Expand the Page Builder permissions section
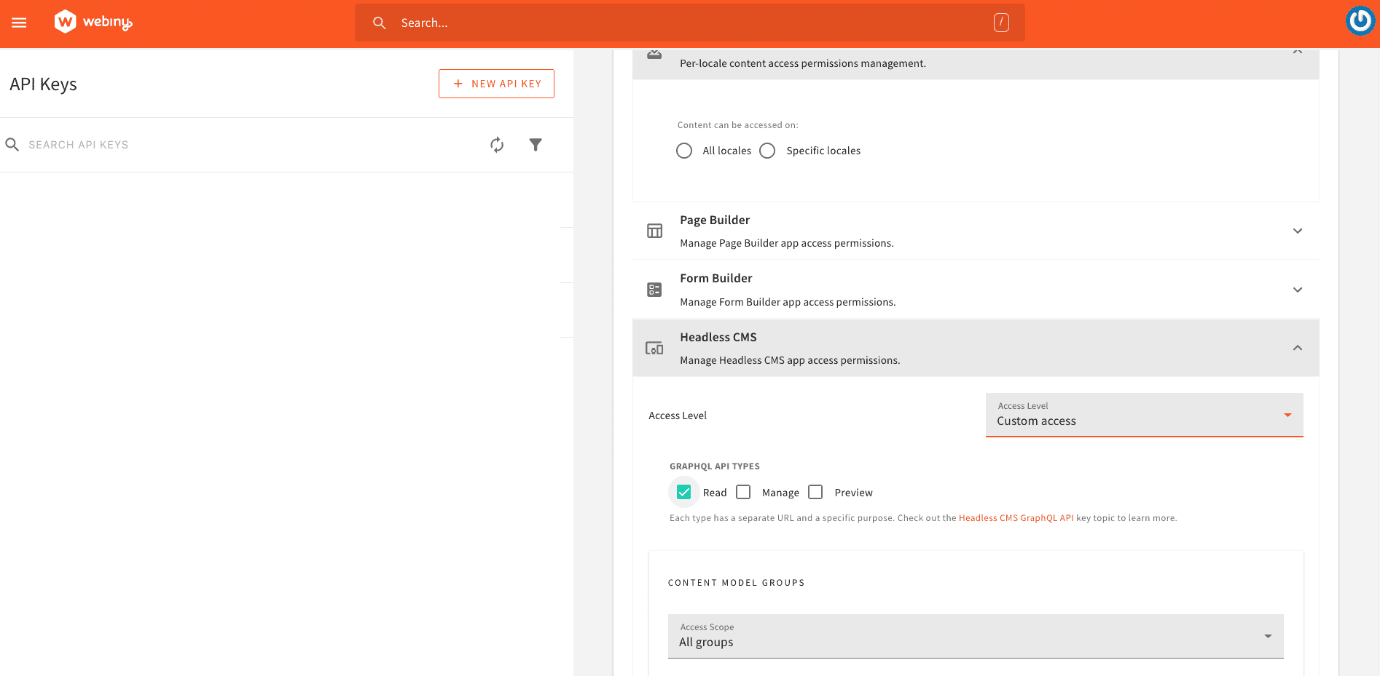Viewport: 1380px width, 676px height. click(1297, 231)
